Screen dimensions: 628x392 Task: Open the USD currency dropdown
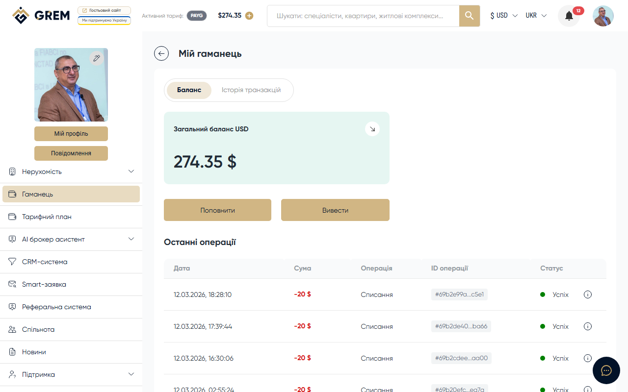coord(504,16)
